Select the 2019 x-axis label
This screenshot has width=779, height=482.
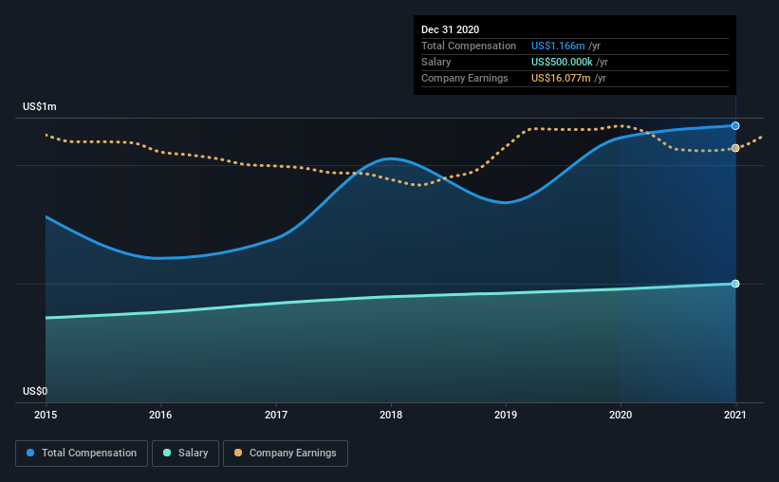pyautogui.click(x=506, y=415)
